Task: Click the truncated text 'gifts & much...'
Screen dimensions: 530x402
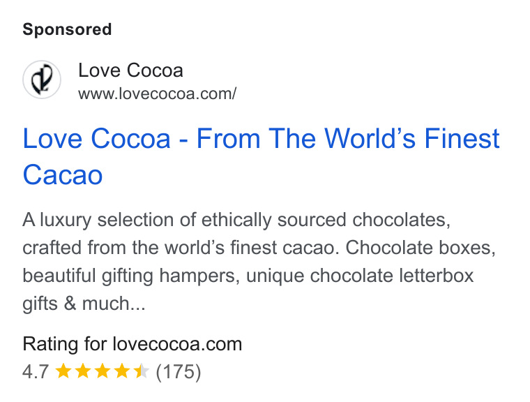Action: pyautogui.click(x=84, y=303)
